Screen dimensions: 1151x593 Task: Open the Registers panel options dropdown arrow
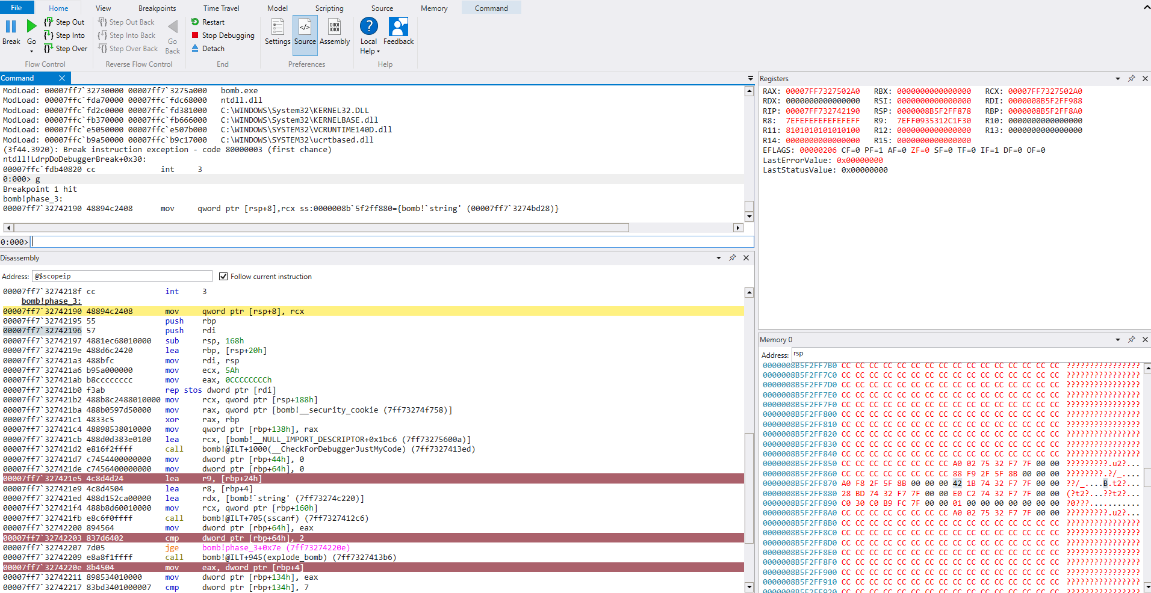coord(1118,79)
